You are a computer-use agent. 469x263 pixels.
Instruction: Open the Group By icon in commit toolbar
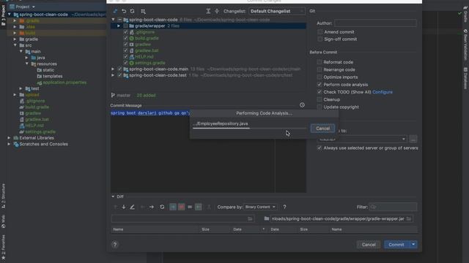point(144,12)
